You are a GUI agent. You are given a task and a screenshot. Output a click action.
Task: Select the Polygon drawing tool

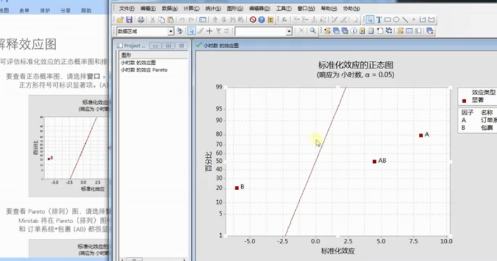tap(432, 20)
